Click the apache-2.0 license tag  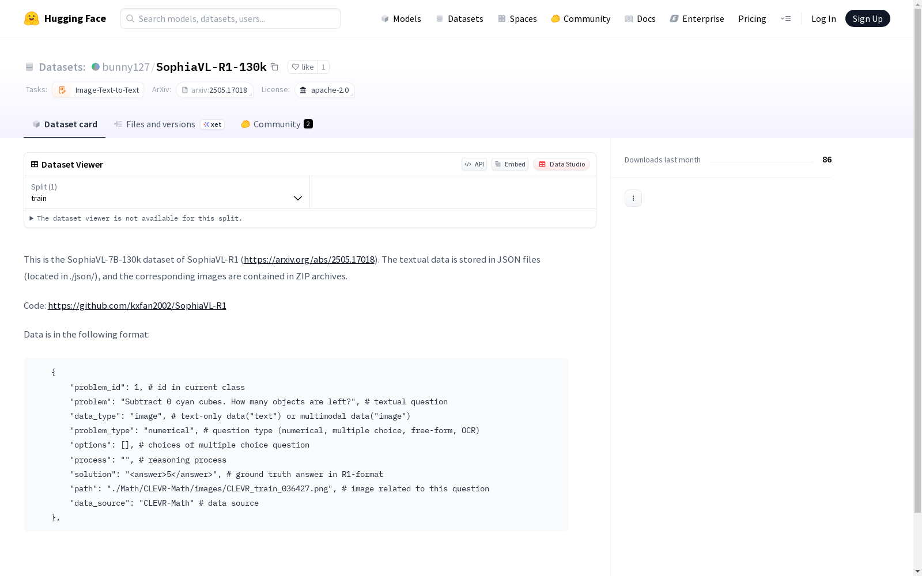coord(324,90)
